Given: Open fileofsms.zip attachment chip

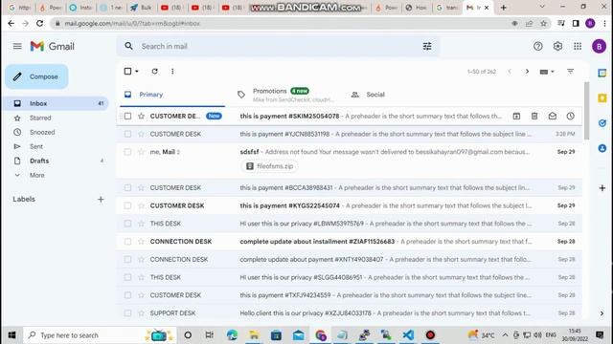Looking at the screenshot, I should (269, 166).
